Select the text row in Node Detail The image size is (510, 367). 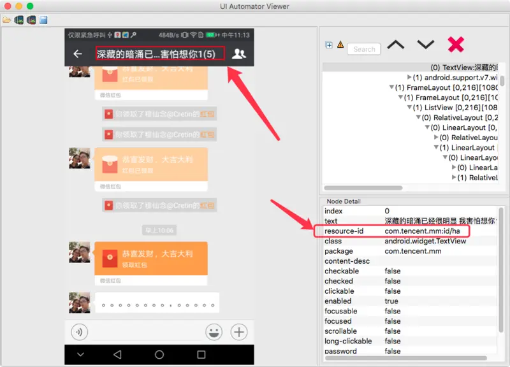[x=410, y=221]
